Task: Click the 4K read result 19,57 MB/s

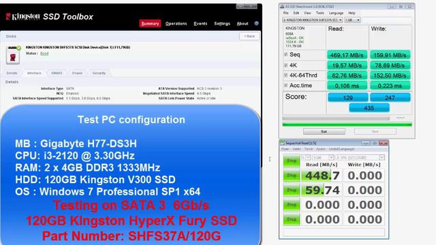Action: pyautogui.click(x=347, y=65)
